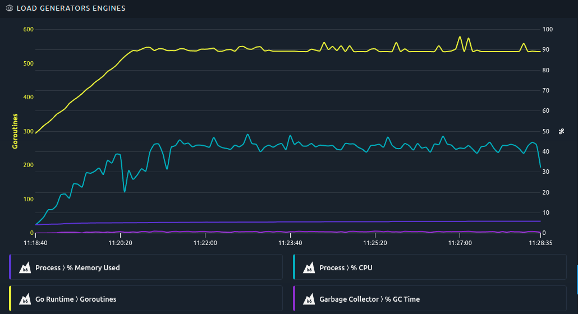Viewport: 578px width, 314px height.
Task: Click the 600 value on Goroutines axis
Action: click(x=29, y=30)
